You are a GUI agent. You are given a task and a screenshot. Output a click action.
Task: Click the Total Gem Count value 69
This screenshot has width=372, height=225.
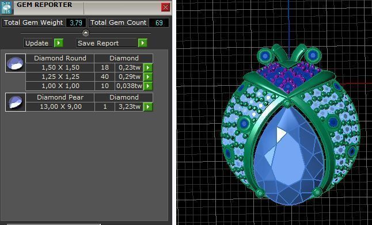(x=159, y=23)
